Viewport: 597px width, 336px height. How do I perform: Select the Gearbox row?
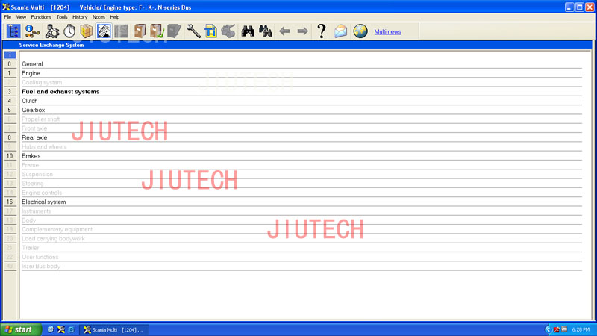pyautogui.click(x=301, y=110)
